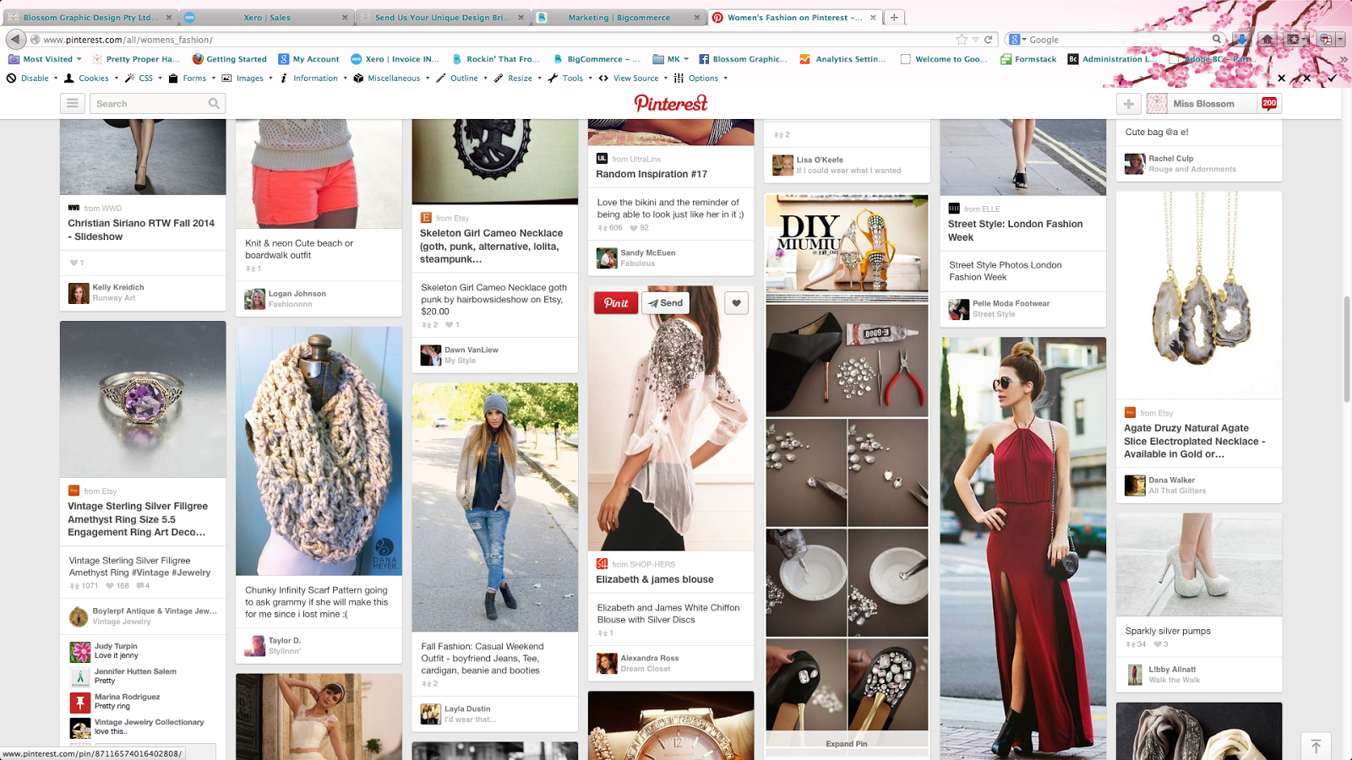The width and height of the screenshot is (1352, 760).
Task: Open the Forms dropdown
Action: click(192, 79)
